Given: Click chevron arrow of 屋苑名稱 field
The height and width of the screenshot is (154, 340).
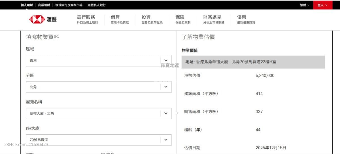Looking at the screenshot, I should 166,113.
